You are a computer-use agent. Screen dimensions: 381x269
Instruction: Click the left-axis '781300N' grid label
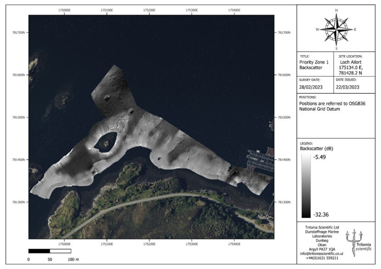18,202
